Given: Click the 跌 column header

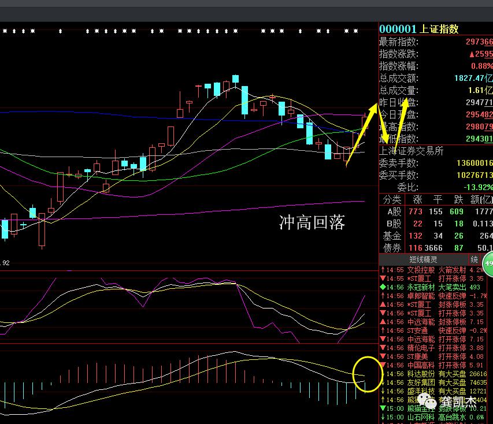Looking at the screenshot, I should point(458,199).
